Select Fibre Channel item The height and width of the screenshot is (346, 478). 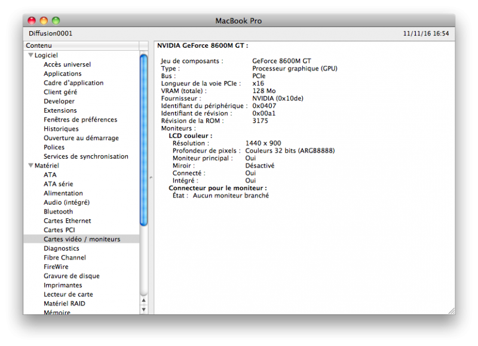coord(65,258)
